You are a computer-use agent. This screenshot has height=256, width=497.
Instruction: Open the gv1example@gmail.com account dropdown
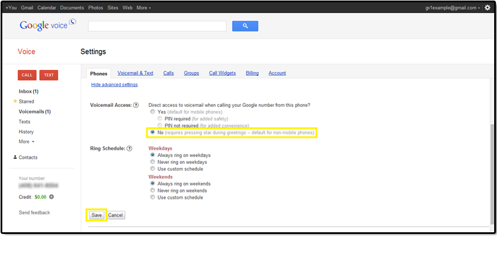[453, 8]
